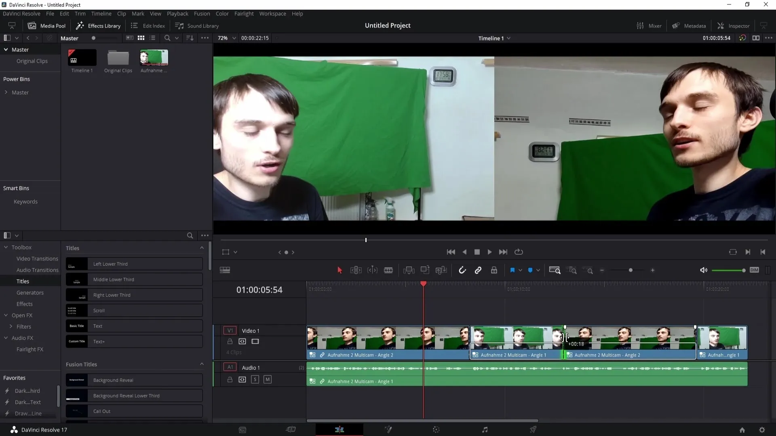
Task: Lock the Audio 1 track
Action: (230, 379)
